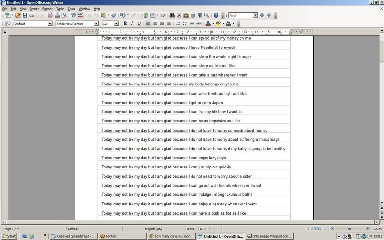This screenshot has width=384, height=240.
Task: Click the Undo arrow icon
Action: pos(123,15)
